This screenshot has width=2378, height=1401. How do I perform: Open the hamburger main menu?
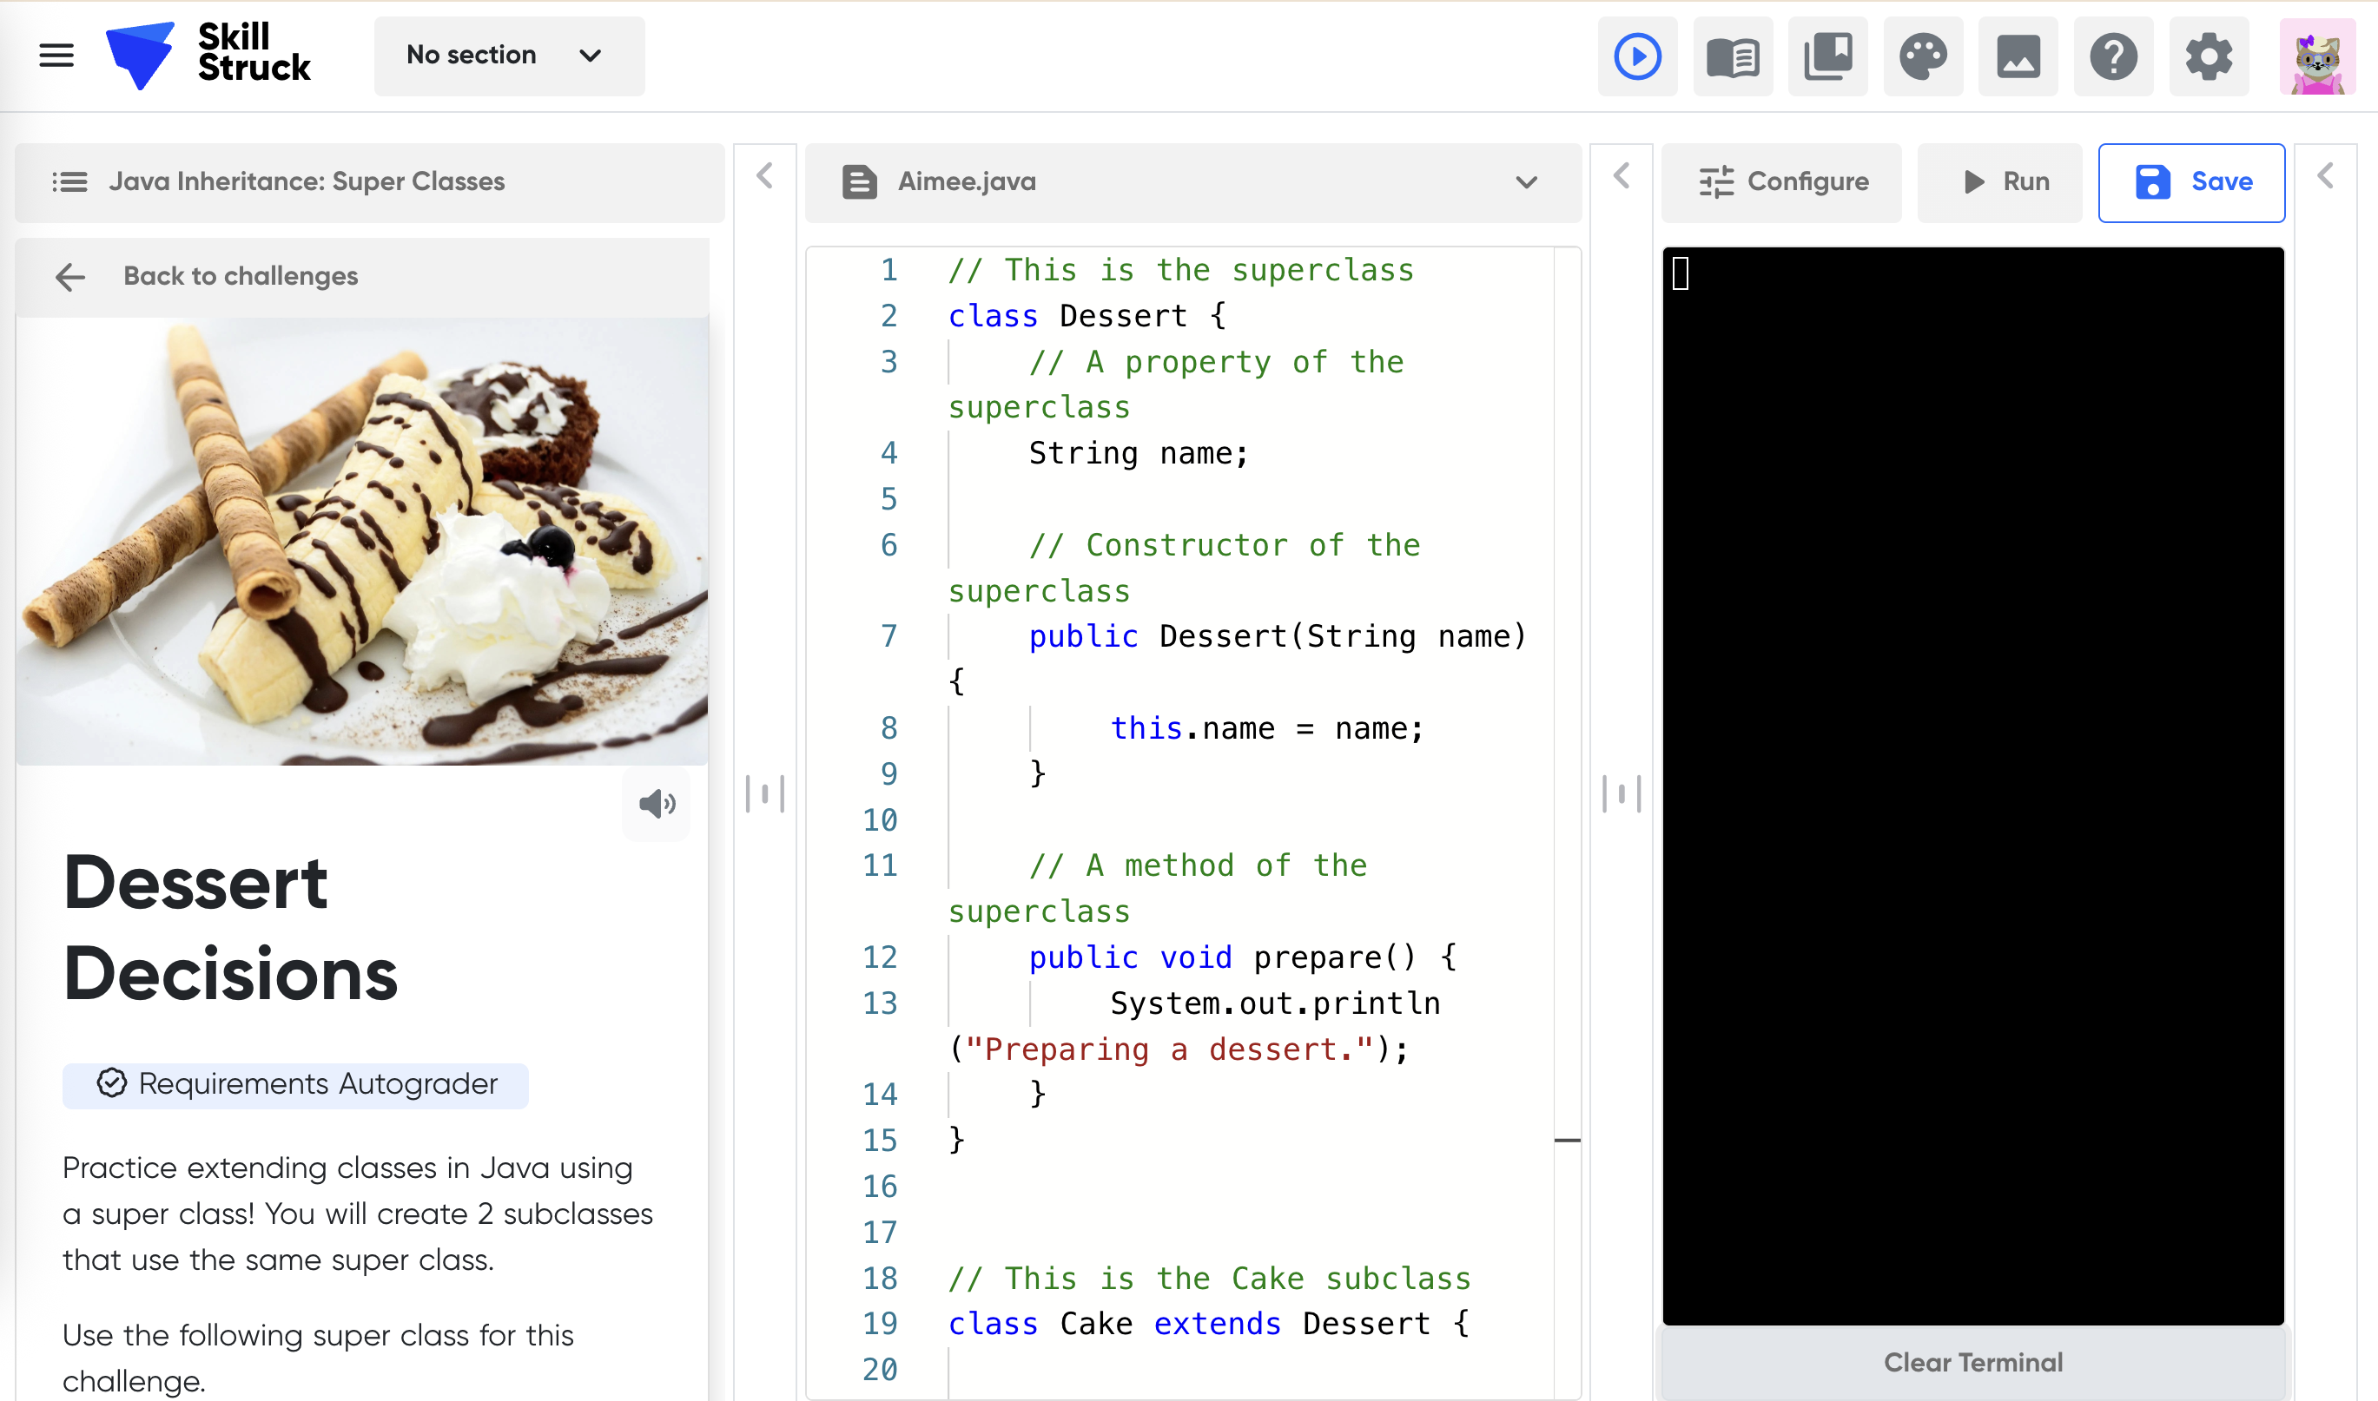pyautogui.click(x=56, y=55)
